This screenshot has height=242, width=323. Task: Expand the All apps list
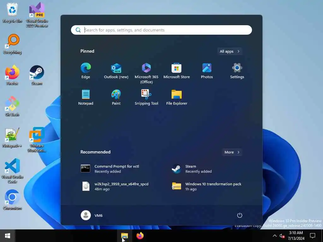(x=230, y=51)
